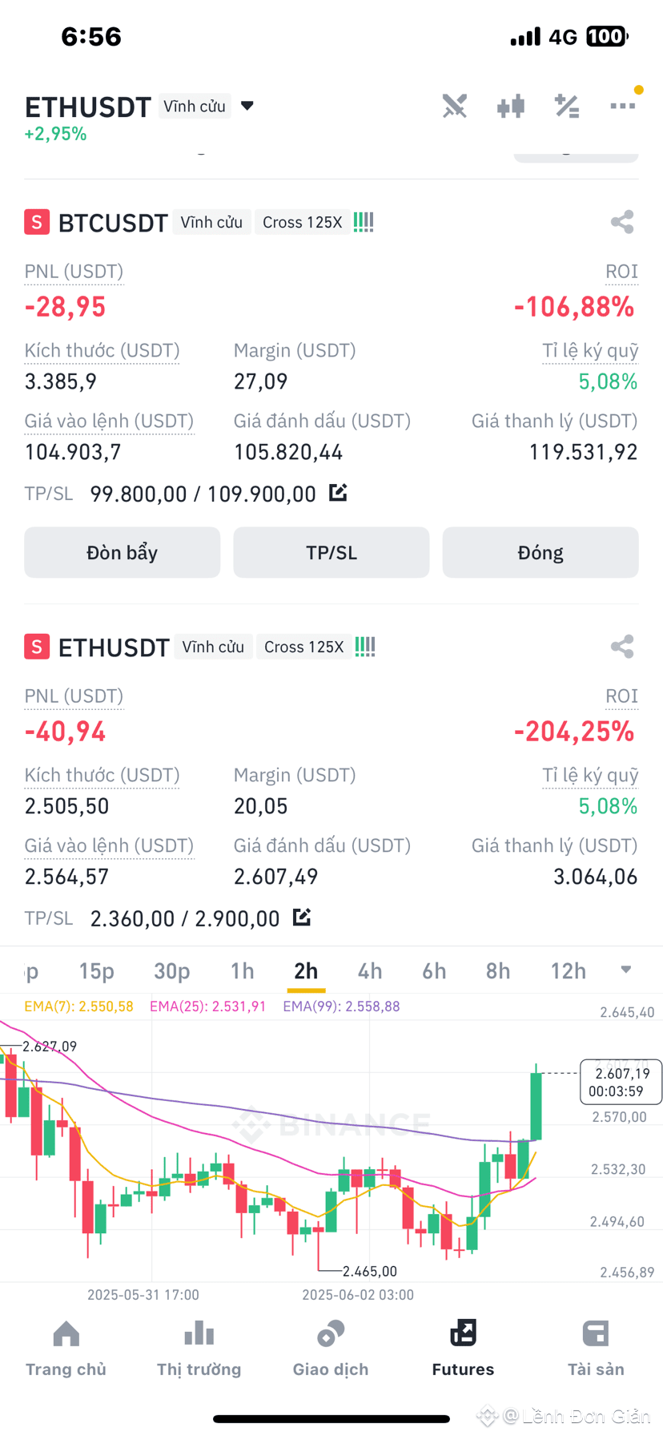663x1436 pixels.
Task: Expand the ETHUSDT pair selector arrow
Action: tap(247, 106)
